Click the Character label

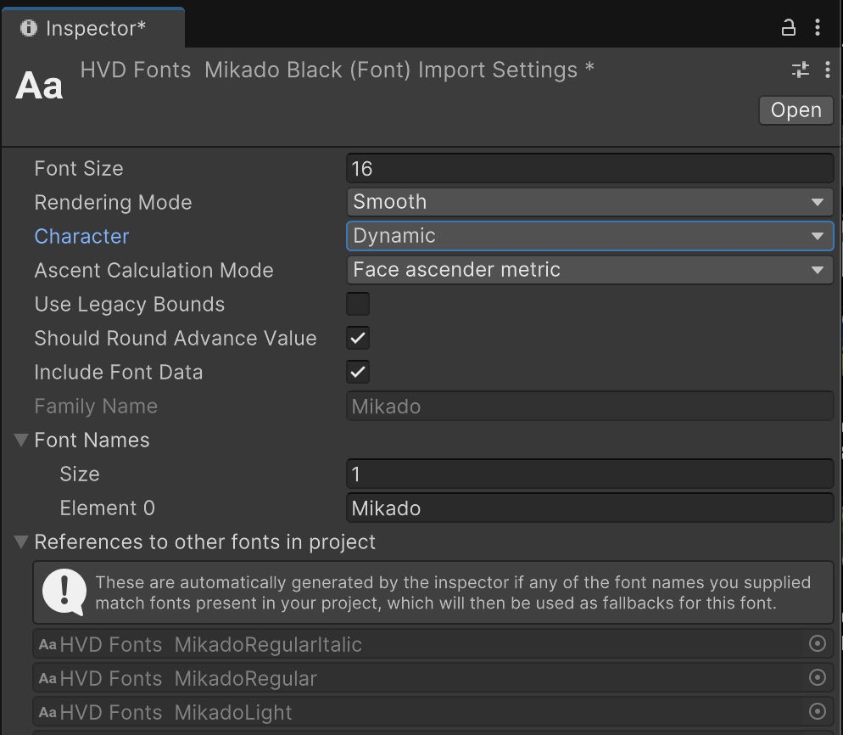pyautogui.click(x=81, y=236)
